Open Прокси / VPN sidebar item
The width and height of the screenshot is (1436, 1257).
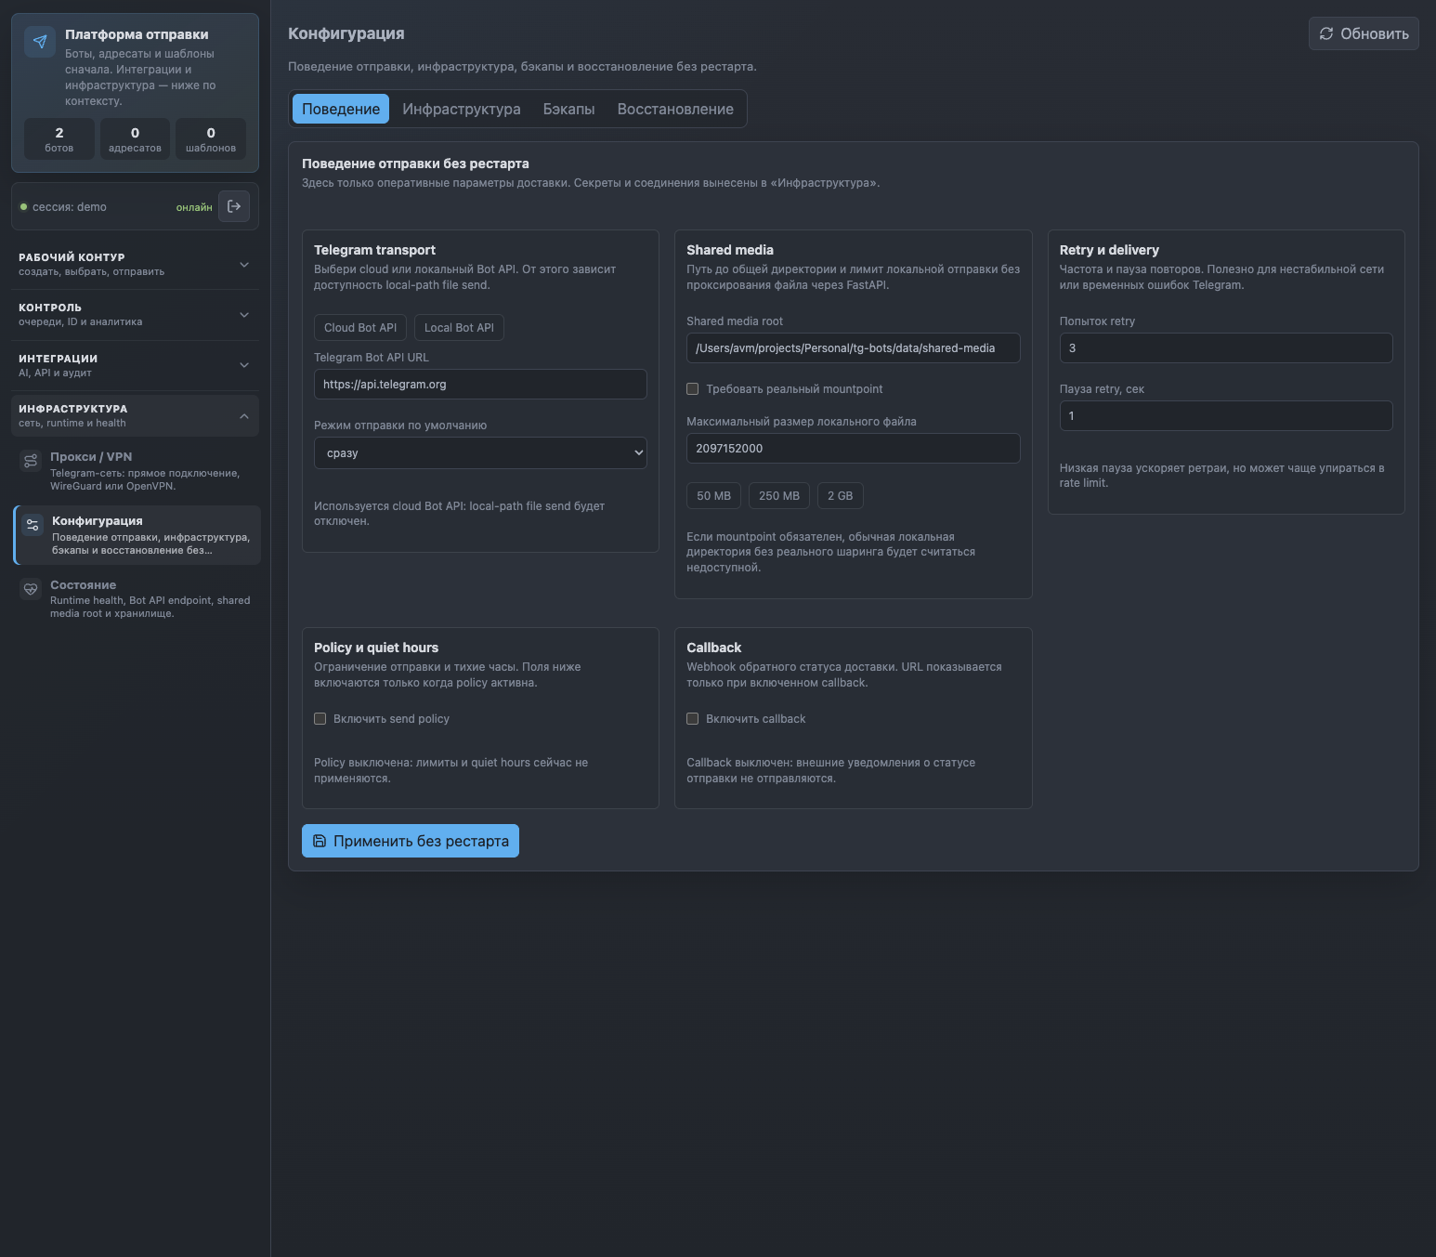click(x=137, y=471)
